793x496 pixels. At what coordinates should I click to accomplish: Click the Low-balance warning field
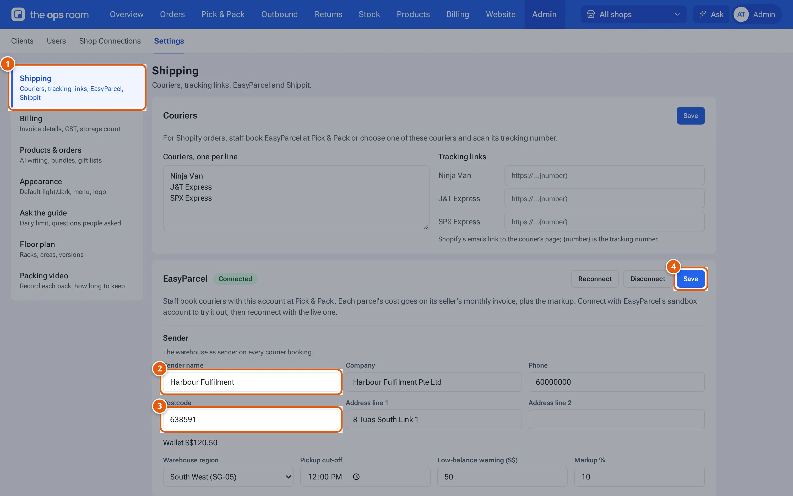click(502, 477)
